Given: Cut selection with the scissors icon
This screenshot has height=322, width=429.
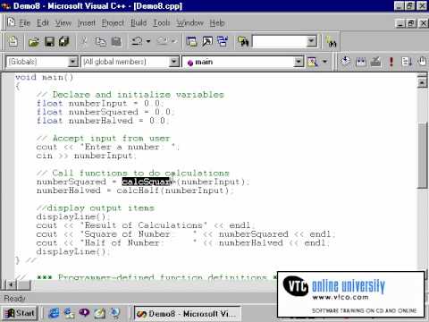Looking at the screenshot, I should (x=84, y=41).
